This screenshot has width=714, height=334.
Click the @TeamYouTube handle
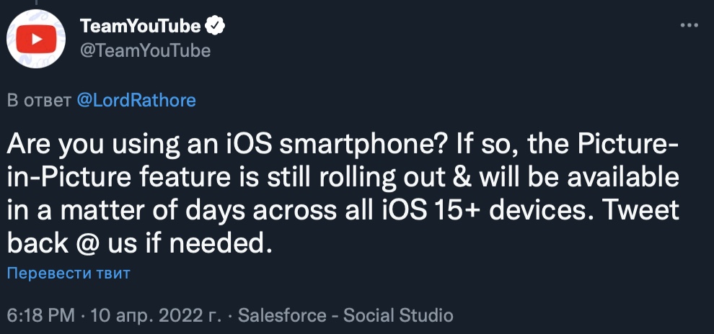(145, 50)
